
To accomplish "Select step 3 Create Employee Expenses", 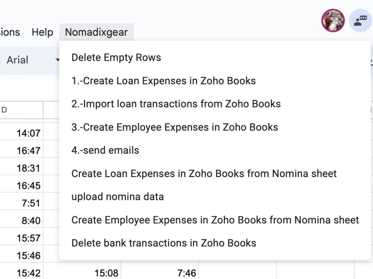I will click(x=175, y=127).
